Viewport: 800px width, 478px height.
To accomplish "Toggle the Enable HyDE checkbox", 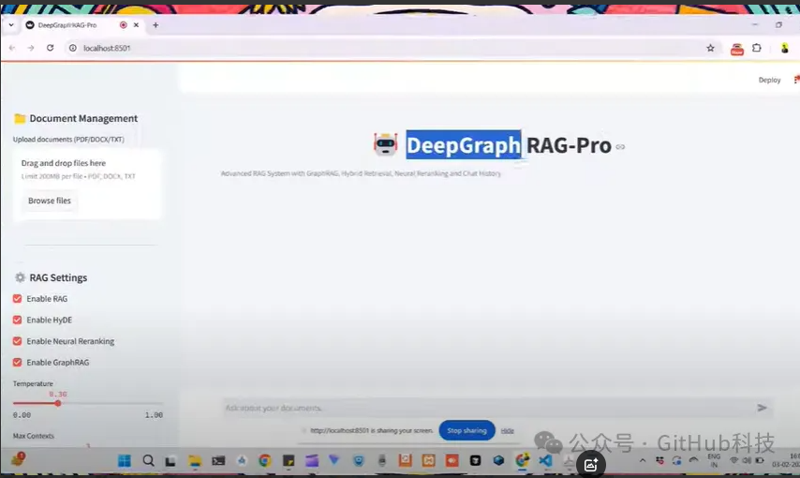I will [18, 320].
